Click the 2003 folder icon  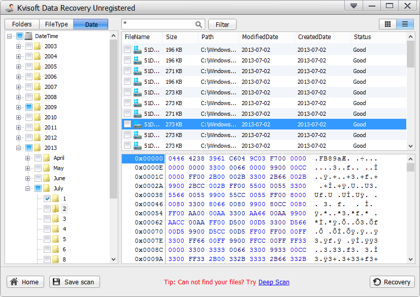(x=38, y=46)
